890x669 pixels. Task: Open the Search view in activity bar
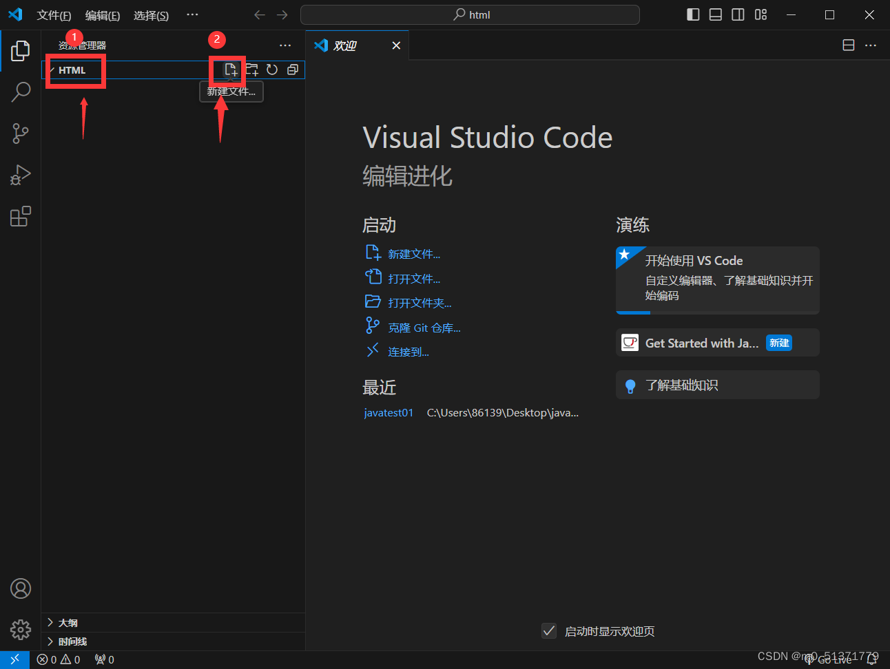pyautogui.click(x=21, y=92)
